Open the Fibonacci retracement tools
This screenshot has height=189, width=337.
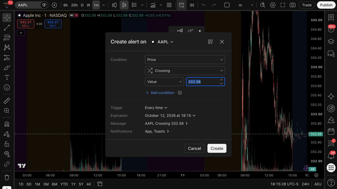point(7,38)
